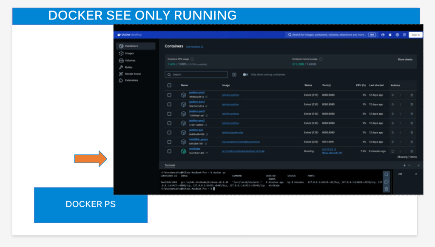Open more actions menu for jenkins-poc3
The height and width of the screenshot is (247, 435).
pyautogui.click(x=400, y=114)
